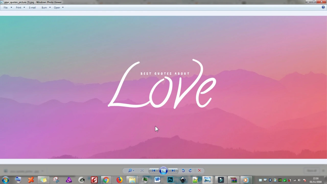Viewport: 327px width, 184px height.
Task: Click the Bluetooth tray icon
Action: [x=270, y=180]
